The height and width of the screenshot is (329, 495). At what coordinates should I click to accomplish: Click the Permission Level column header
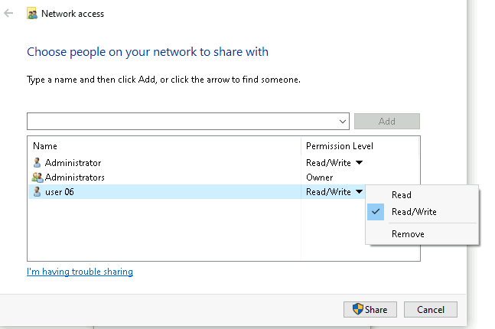click(x=360, y=146)
